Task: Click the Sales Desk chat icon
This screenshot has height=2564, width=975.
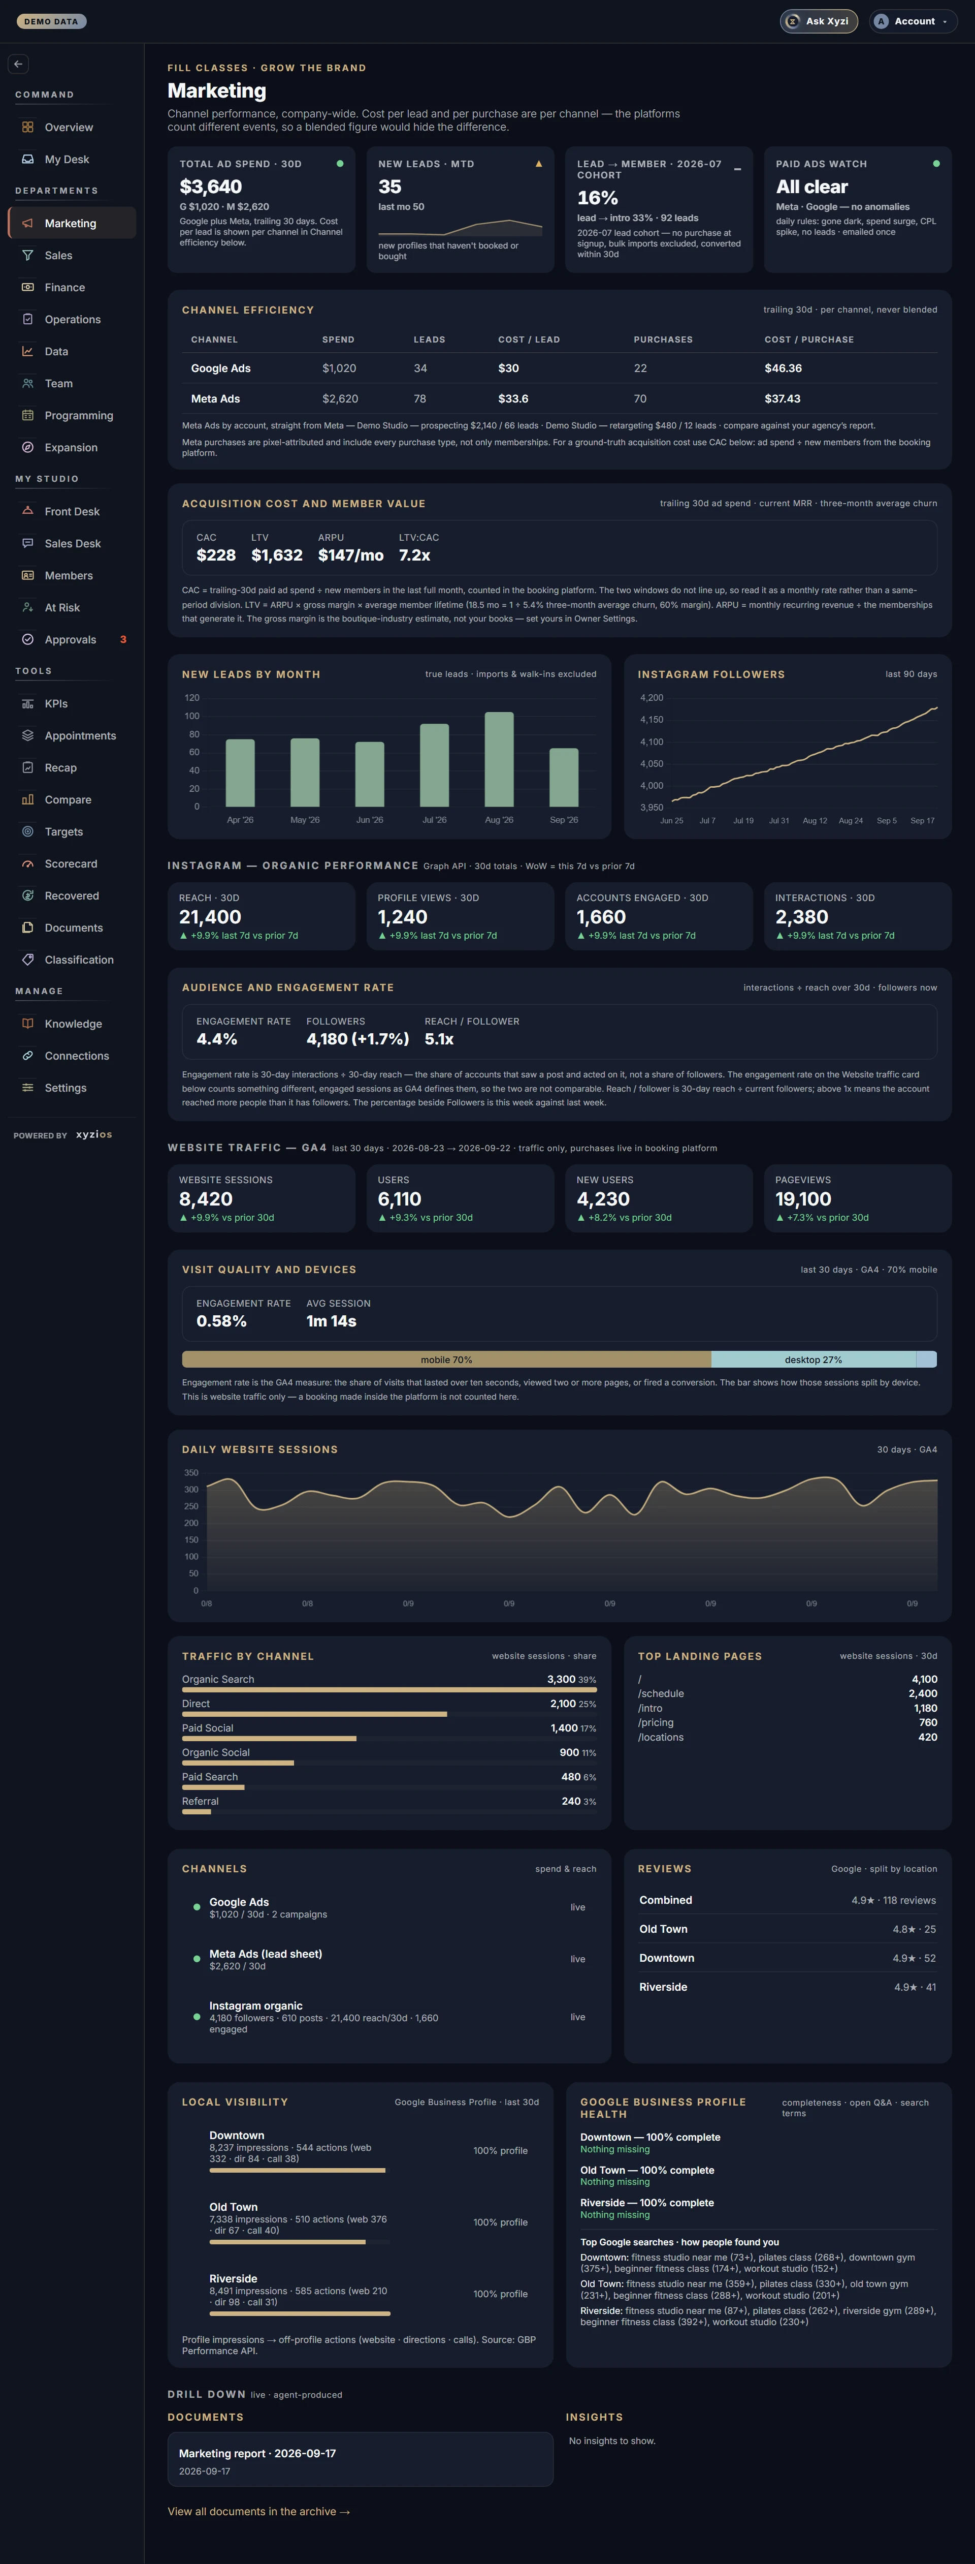Action: [x=28, y=543]
